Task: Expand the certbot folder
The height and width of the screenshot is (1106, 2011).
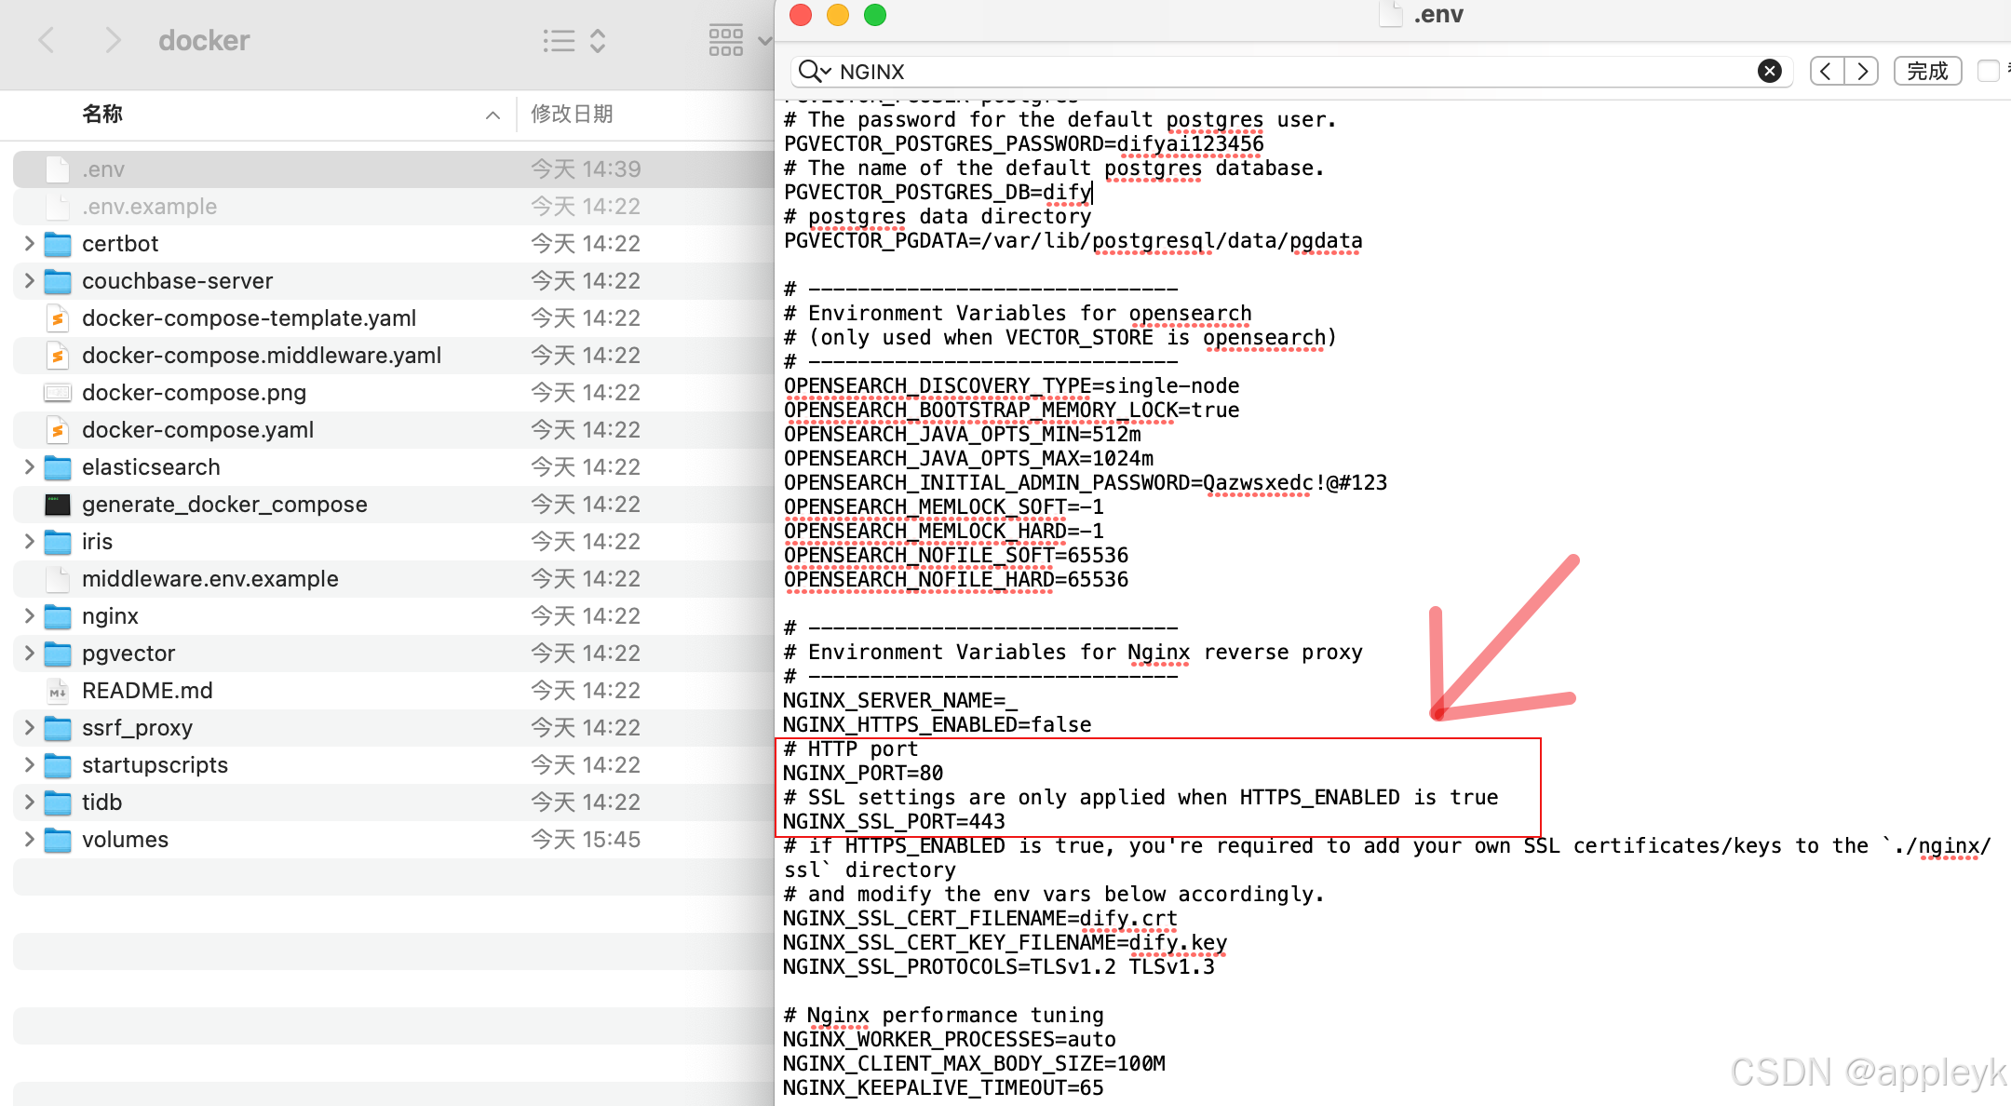Action: [29, 243]
